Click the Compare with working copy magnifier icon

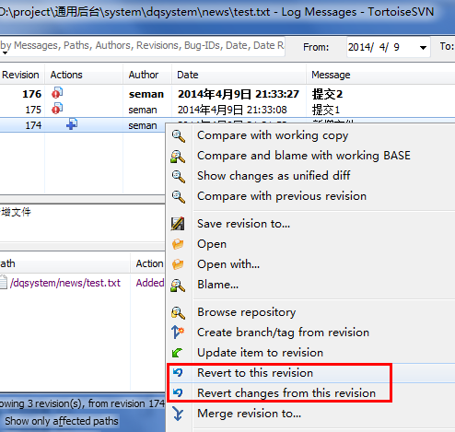[179, 135]
